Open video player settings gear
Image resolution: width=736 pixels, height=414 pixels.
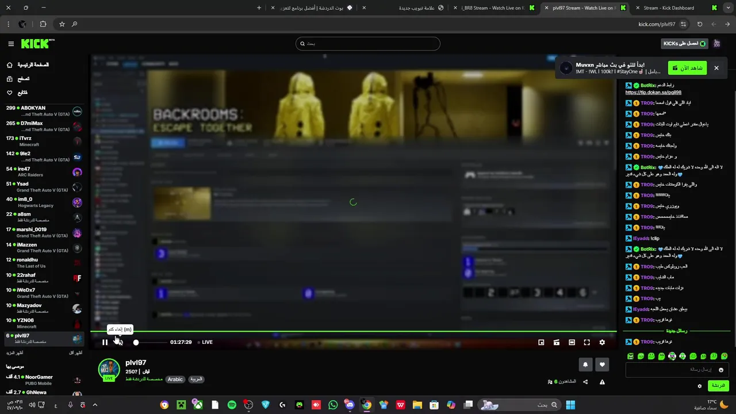click(x=602, y=342)
